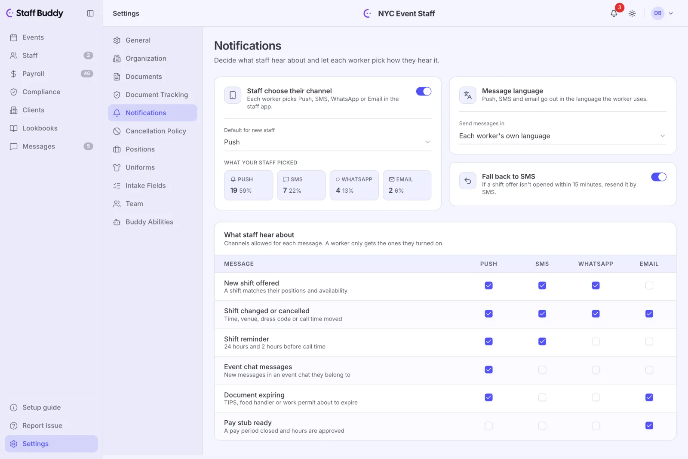Viewport: 688px width, 459px height.
Task: Enable Push for Pay stub ready
Action: pyautogui.click(x=489, y=425)
